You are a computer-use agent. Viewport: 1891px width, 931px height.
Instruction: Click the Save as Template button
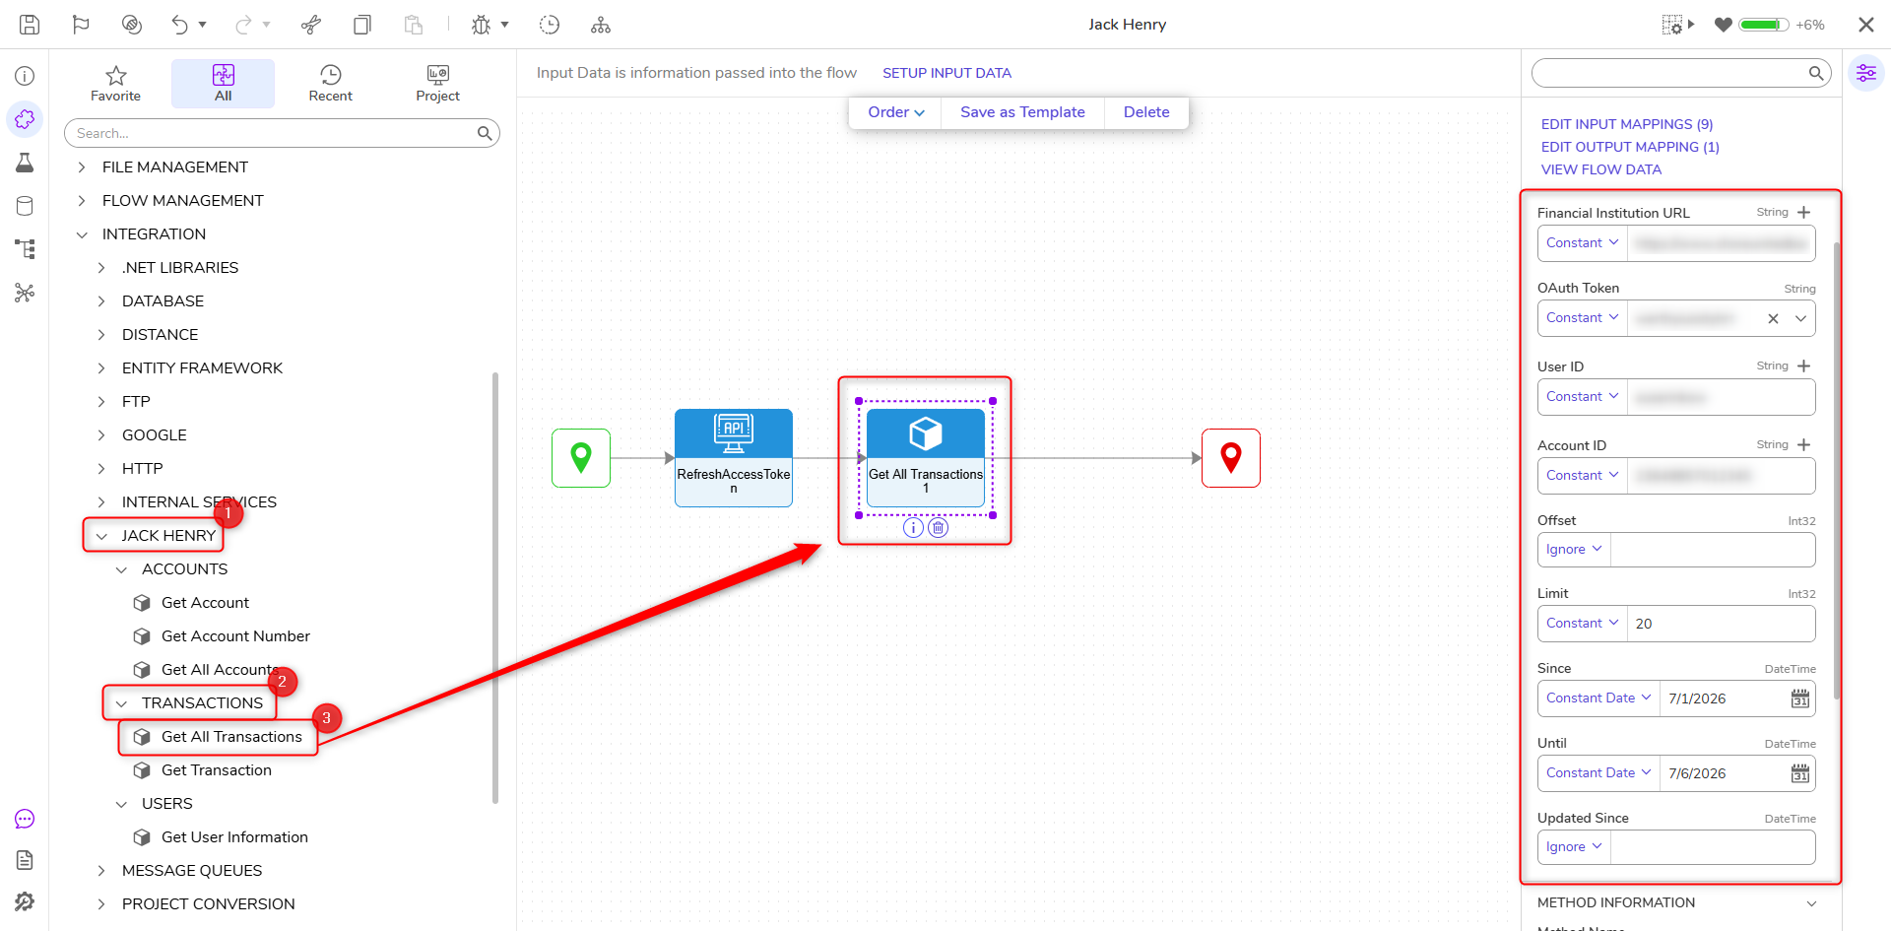(x=1022, y=112)
